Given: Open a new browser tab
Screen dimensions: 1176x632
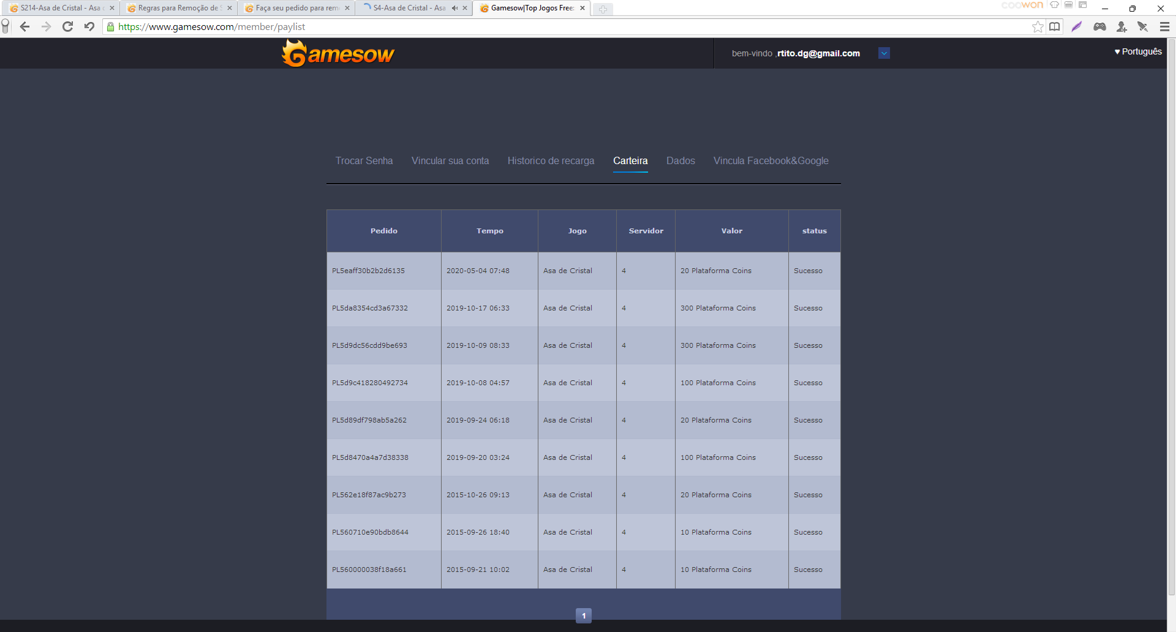Looking at the screenshot, I should (x=603, y=9).
